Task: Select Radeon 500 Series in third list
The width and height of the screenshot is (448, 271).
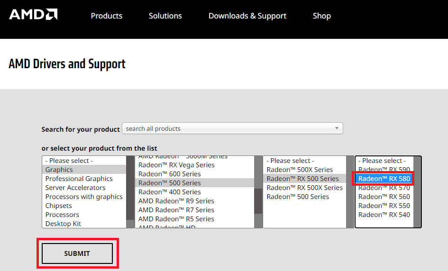Action: 304,197
